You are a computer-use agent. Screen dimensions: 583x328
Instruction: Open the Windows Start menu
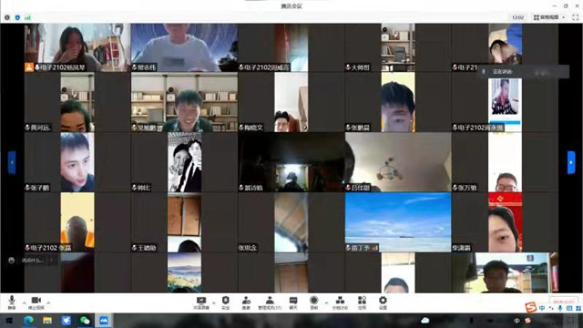point(9,320)
